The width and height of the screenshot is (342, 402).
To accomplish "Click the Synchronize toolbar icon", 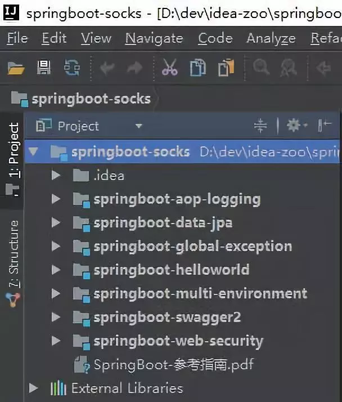I will pyautogui.click(x=72, y=68).
